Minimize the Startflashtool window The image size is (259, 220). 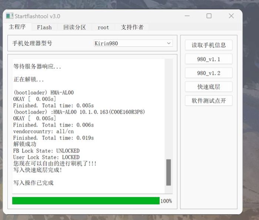186,16
